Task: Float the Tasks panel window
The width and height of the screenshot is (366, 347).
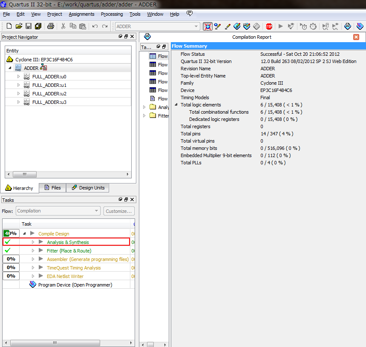Action: pyautogui.click(x=126, y=199)
